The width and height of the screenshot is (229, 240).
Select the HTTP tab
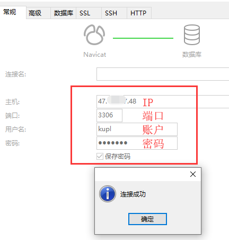pos(139,13)
